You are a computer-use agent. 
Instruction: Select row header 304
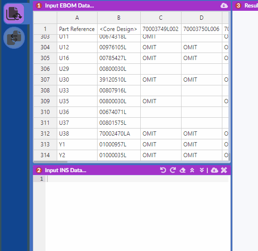click(x=45, y=47)
